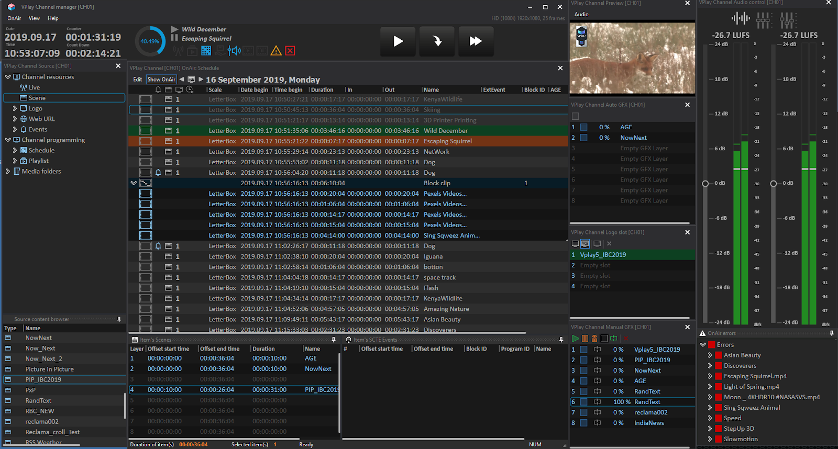
Task: Click the large Play transport button
Action: click(398, 41)
